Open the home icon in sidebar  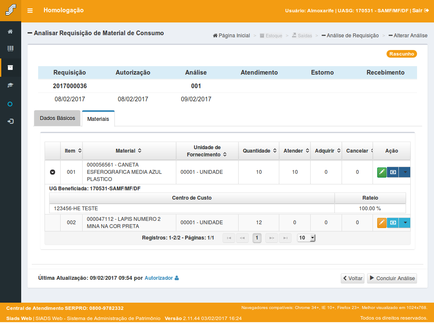[x=10, y=31]
